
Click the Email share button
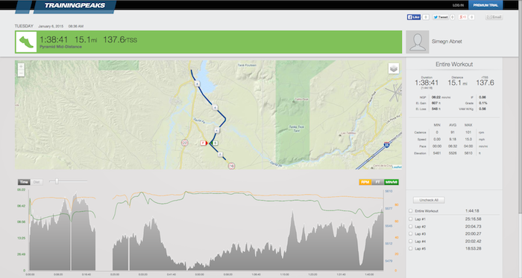click(494, 17)
